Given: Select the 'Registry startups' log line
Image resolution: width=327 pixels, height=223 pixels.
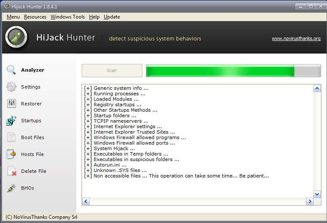Looking at the screenshot, I should (x=113, y=105).
